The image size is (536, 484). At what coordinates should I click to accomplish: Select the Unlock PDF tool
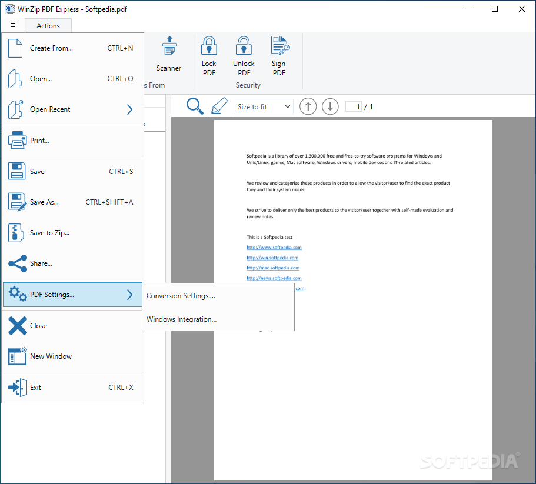(x=243, y=56)
